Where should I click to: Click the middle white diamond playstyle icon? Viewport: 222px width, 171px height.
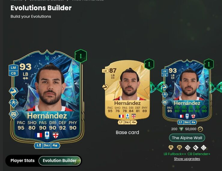(x=196, y=148)
